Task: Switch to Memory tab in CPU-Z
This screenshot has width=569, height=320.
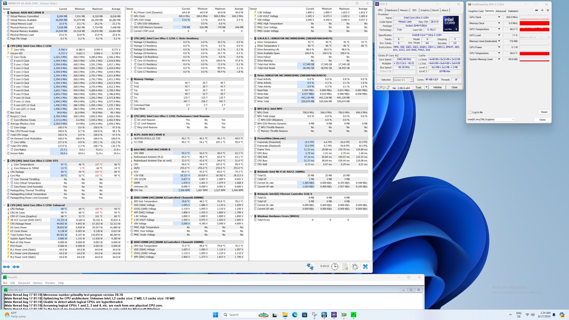Action: [404, 10]
